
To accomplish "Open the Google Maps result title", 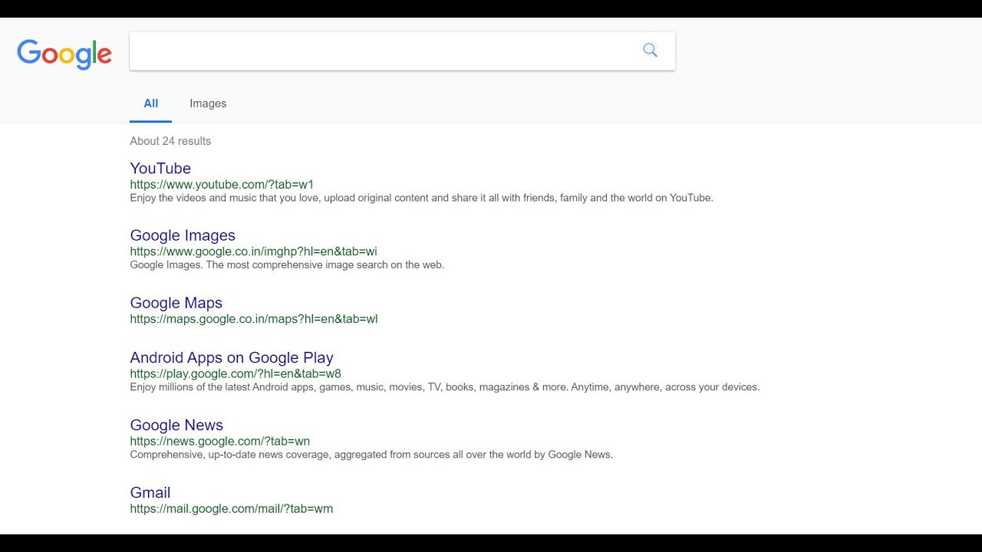I will coord(176,303).
